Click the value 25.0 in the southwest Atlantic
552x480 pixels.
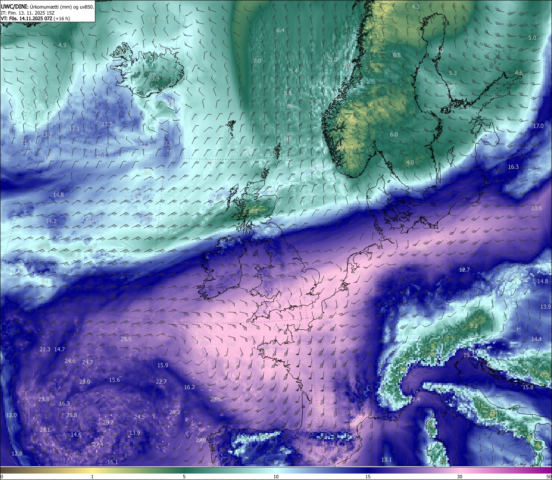pos(85,381)
